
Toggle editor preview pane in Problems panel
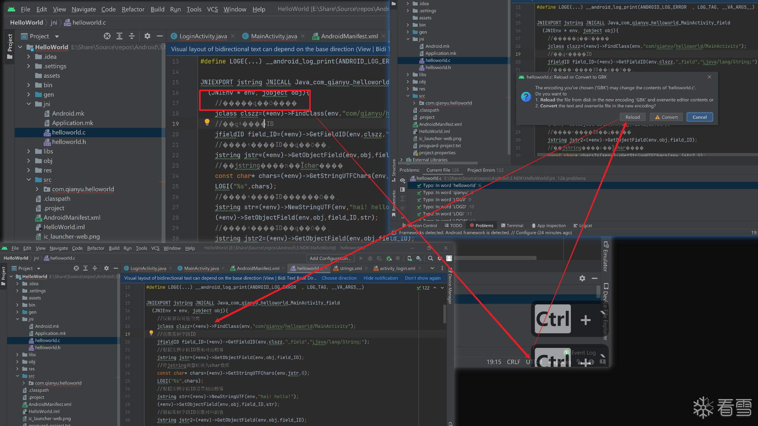click(403, 190)
